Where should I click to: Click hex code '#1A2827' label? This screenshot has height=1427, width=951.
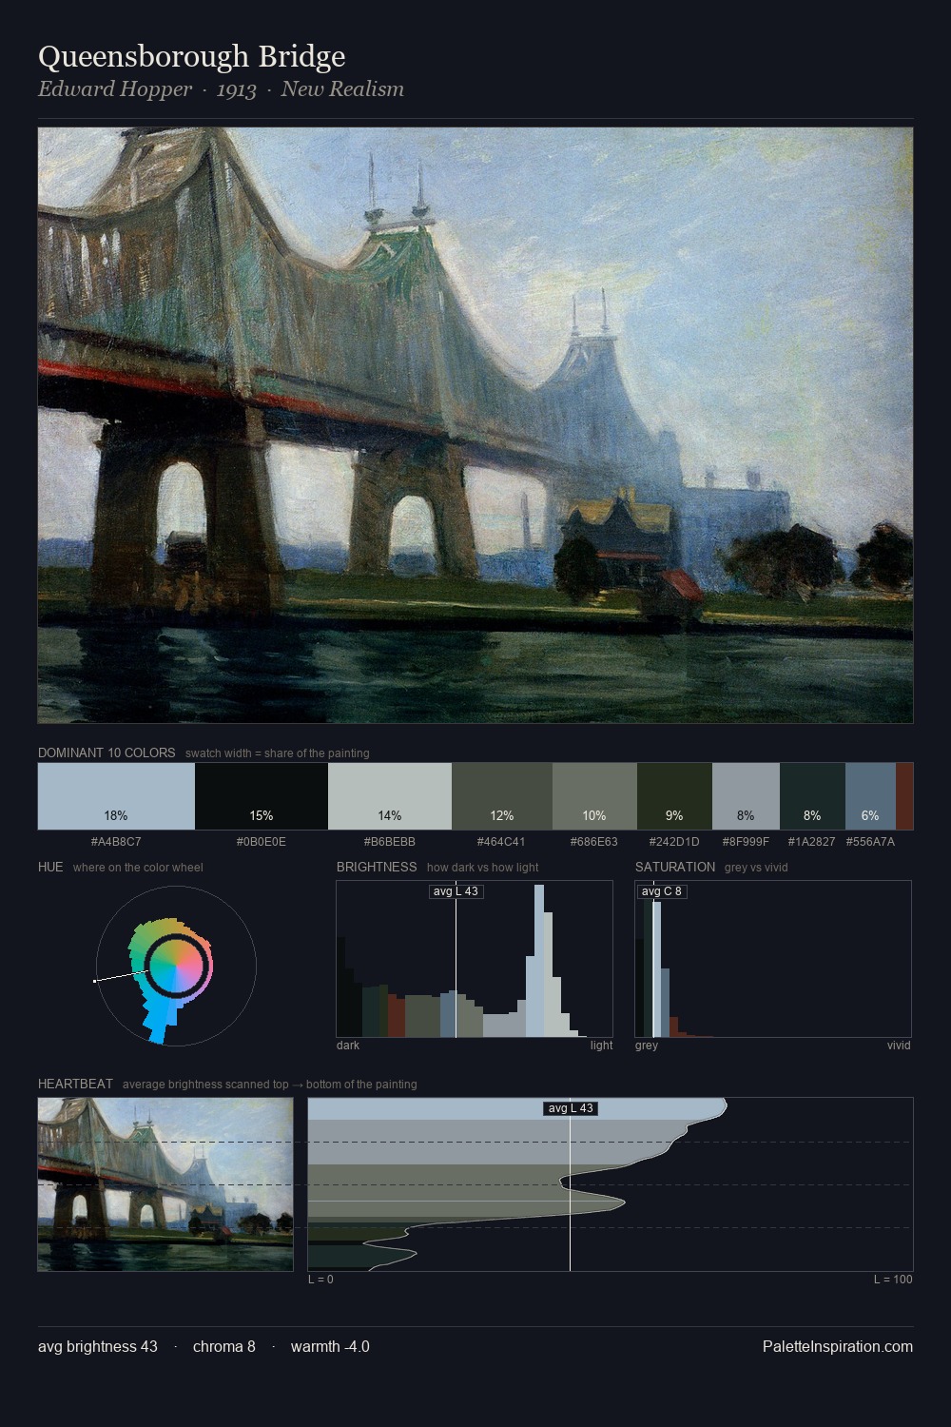tap(812, 841)
